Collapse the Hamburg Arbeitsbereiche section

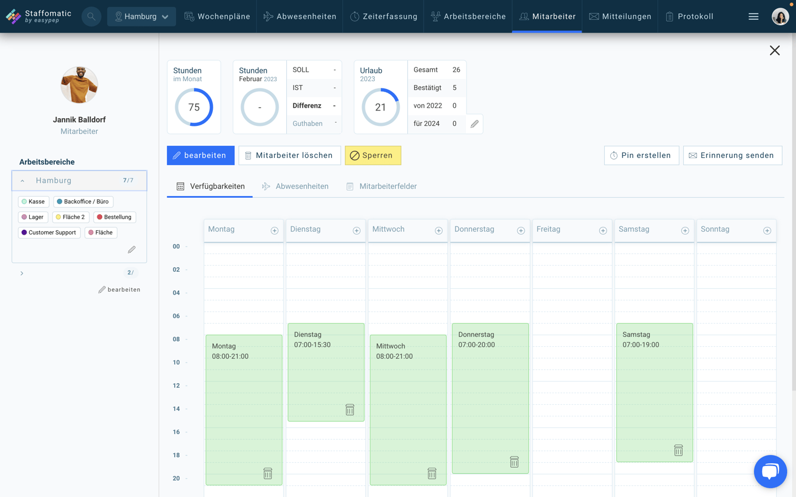pyautogui.click(x=22, y=181)
